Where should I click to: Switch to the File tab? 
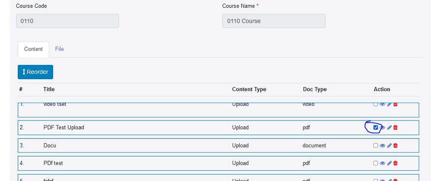(60, 49)
